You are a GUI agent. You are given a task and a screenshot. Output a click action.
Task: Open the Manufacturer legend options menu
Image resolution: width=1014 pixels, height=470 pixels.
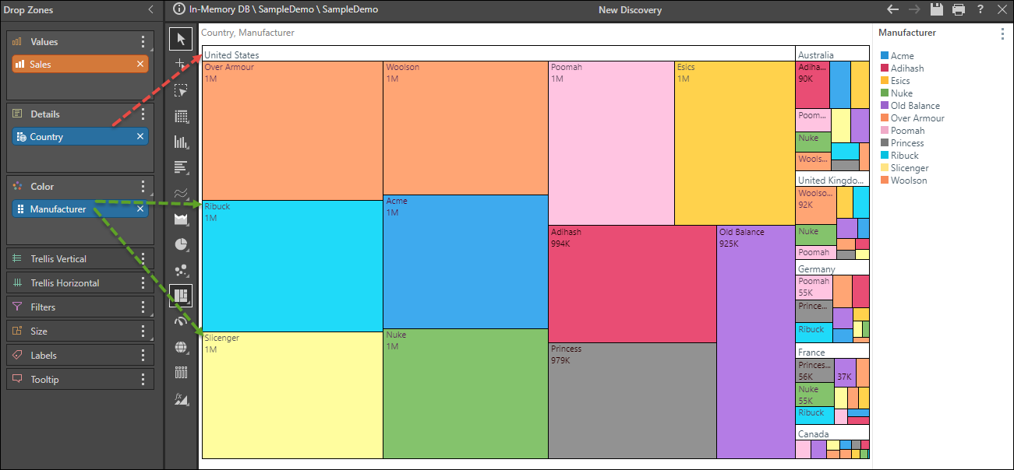tap(1002, 33)
